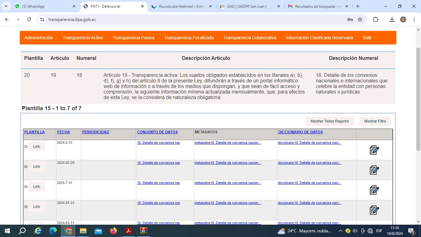Click the edit icon for the 2024-5-31 row
Viewport: 421px width, 237px height.
[374, 150]
